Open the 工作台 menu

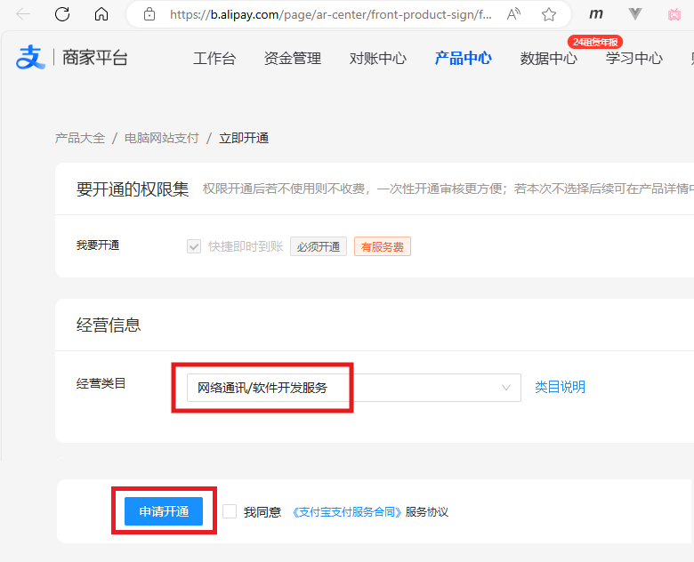(214, 58)
